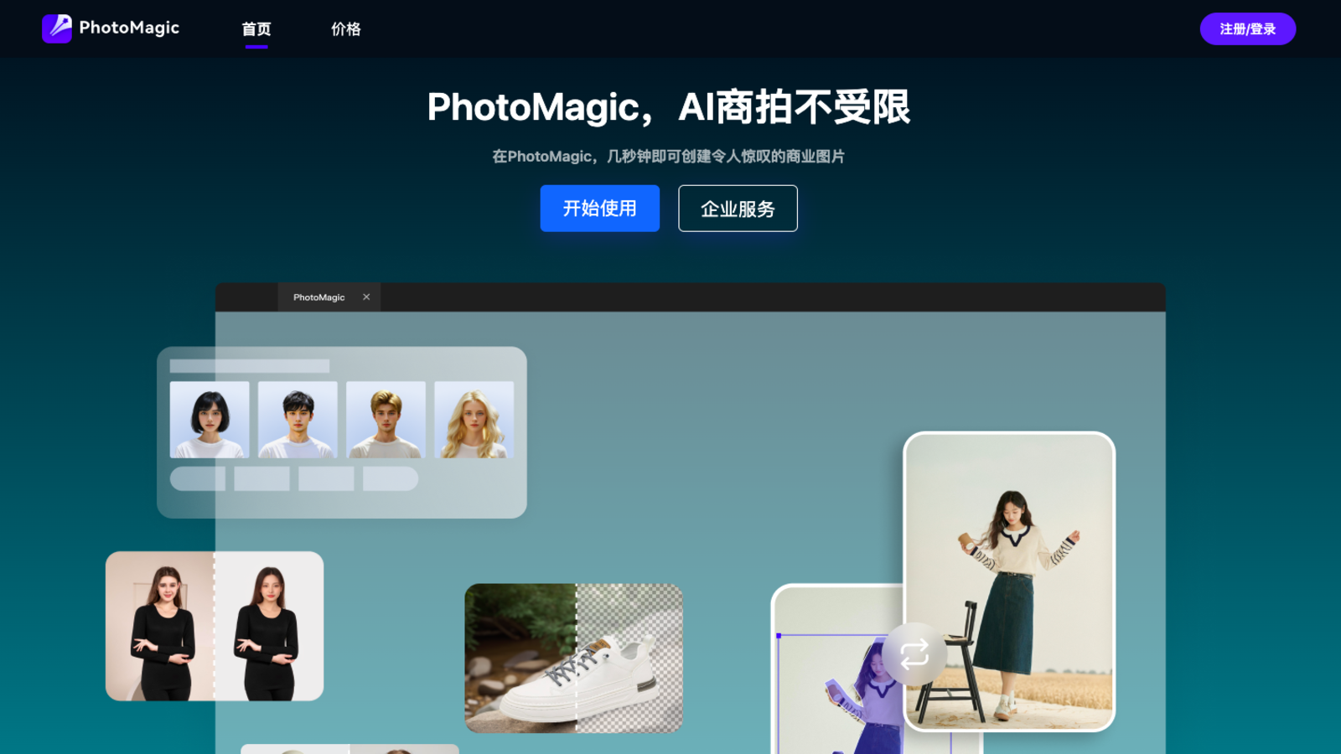Viewport: 1341px width, 754px height.
Task: Open the white sneaker background-removal image
Action: pyautogui.click(x=574, y=658)
